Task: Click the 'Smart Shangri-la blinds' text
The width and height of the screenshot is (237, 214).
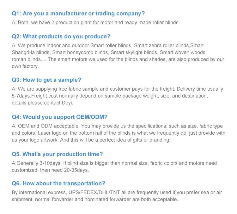Action: [x=31, y=52]
